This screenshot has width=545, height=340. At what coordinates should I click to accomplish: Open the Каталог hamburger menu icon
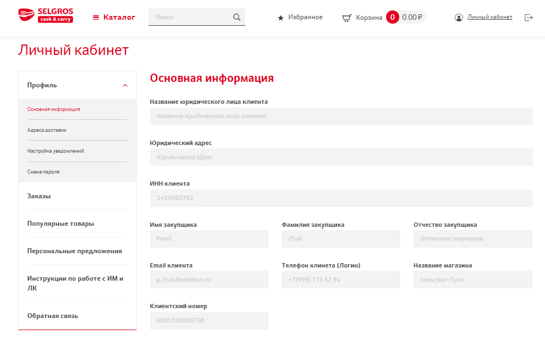(x=96, y=18)
